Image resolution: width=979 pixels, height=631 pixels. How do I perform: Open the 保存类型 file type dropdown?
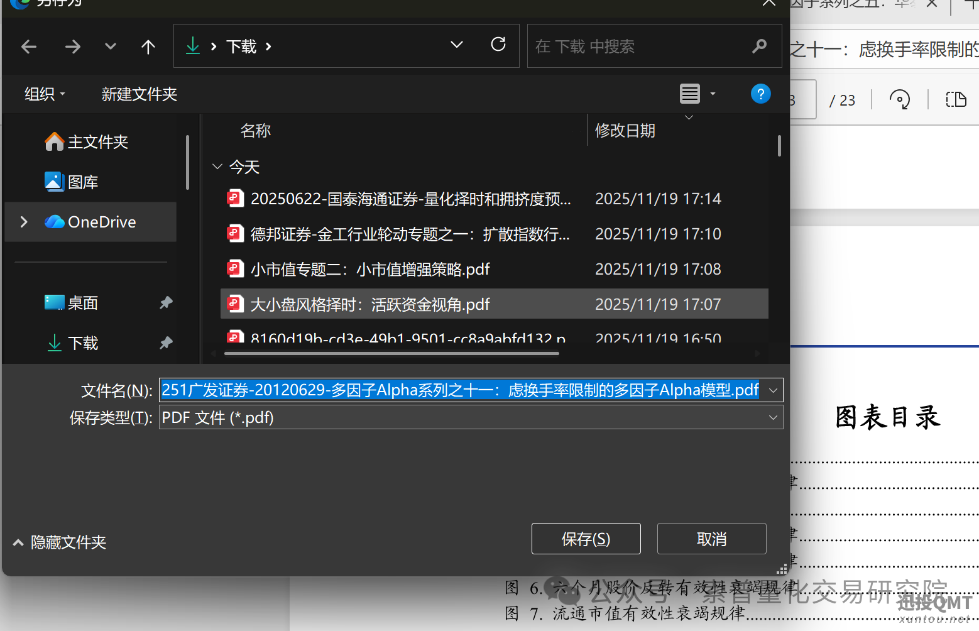click(x=772, y=417)
